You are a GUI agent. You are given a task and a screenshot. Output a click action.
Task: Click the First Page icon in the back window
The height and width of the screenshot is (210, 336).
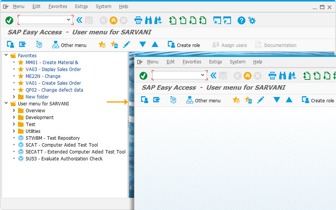[x=172, y=21]
